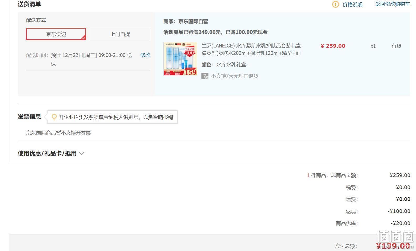This screenshot has width=416, height=251.
Task: Click the ¥ 259.00 product price
Action: (x=333, y=46)
